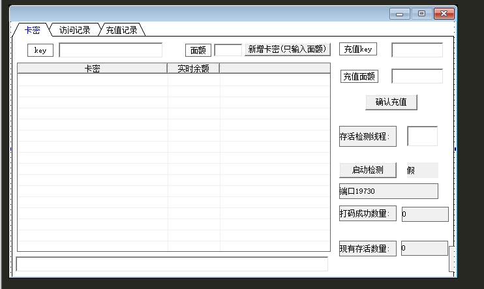Focus the 面额 amount input box
Image resolution: width=484 pixels, height=289 pixels.
pos(228,50)
